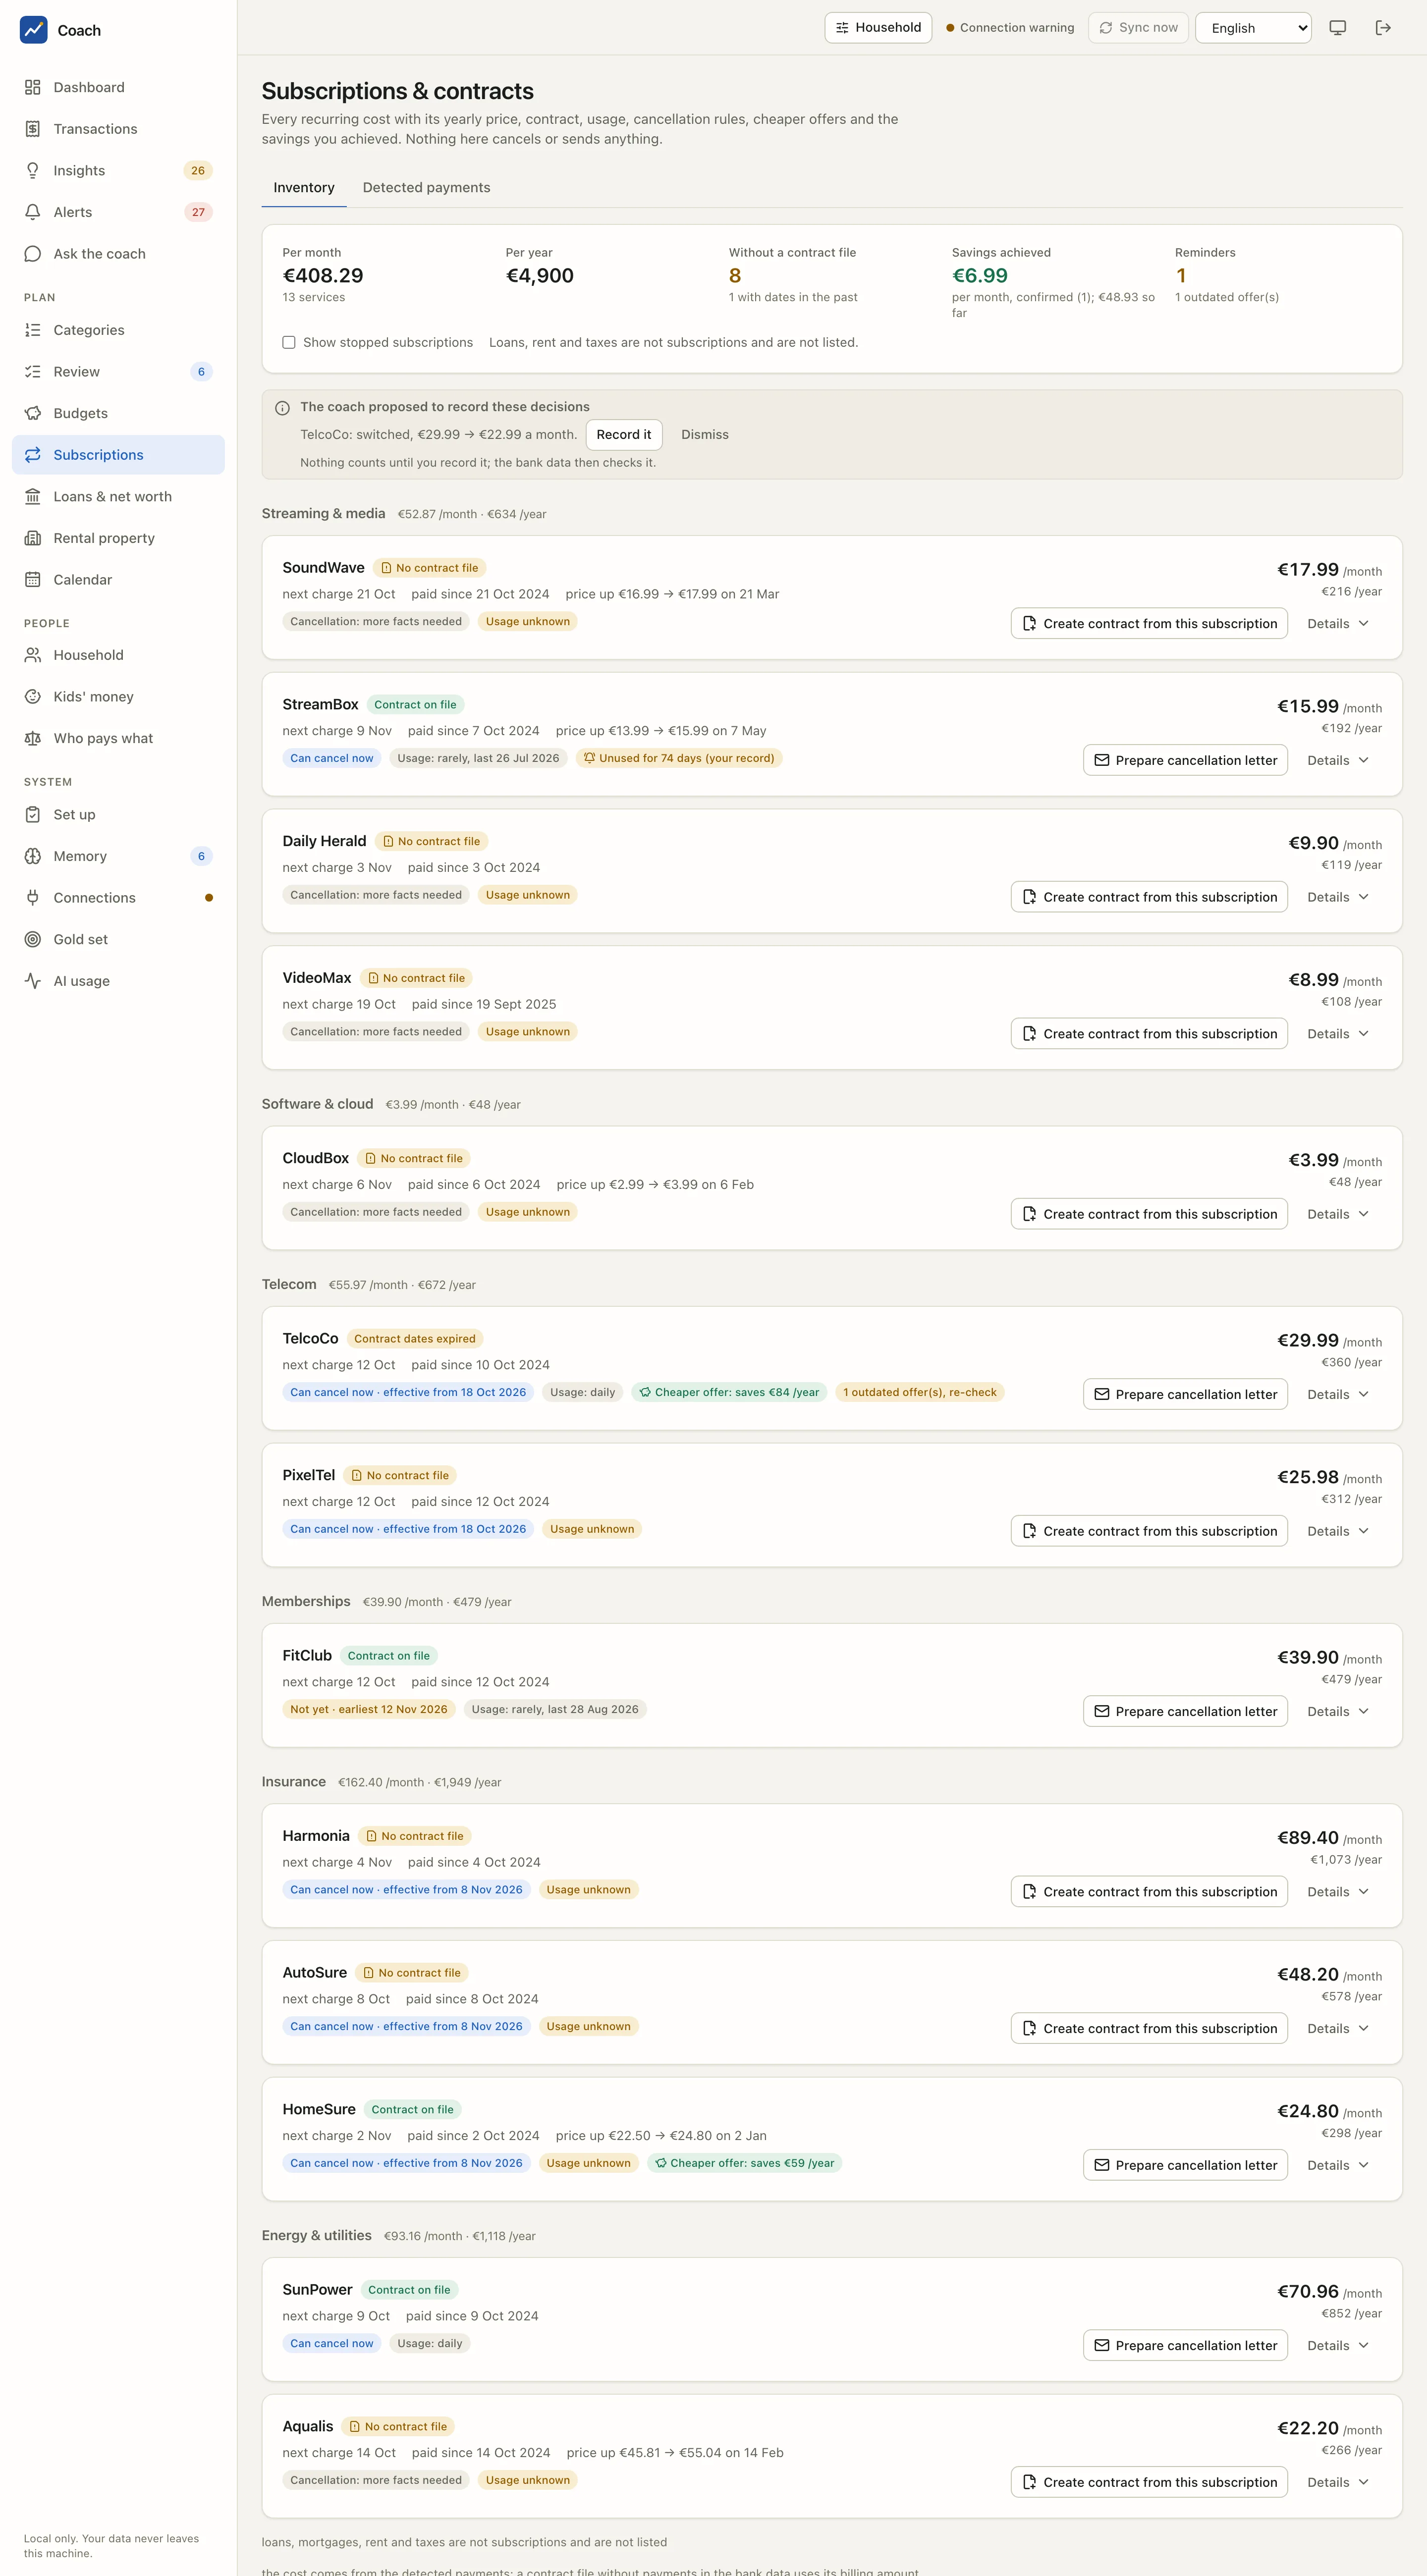Viewport: 1427px width, 2576px height.
Task: Expand Details for CloudBox
Action: tap(1338, 1214)
